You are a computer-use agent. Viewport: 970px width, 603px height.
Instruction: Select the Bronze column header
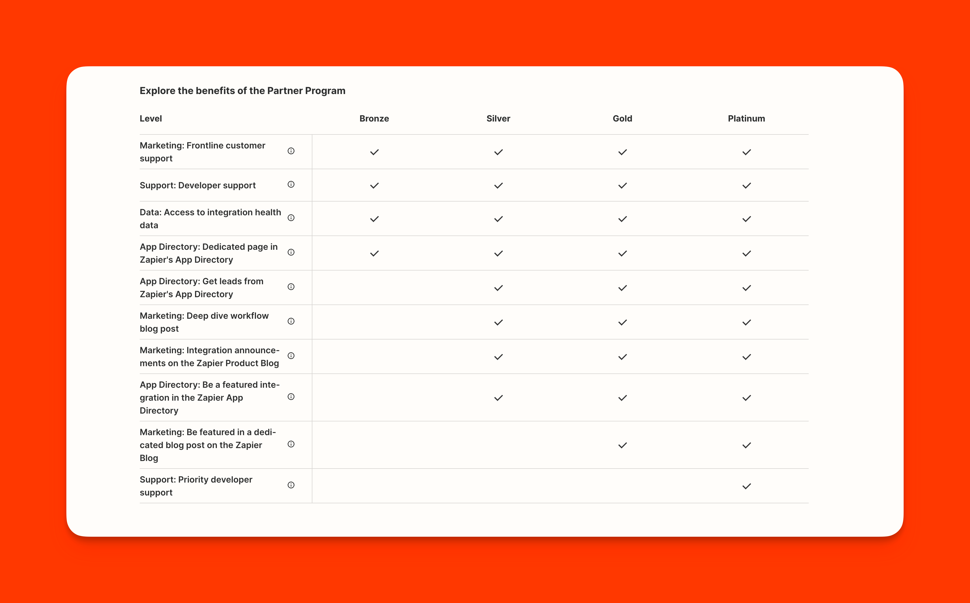374,119
